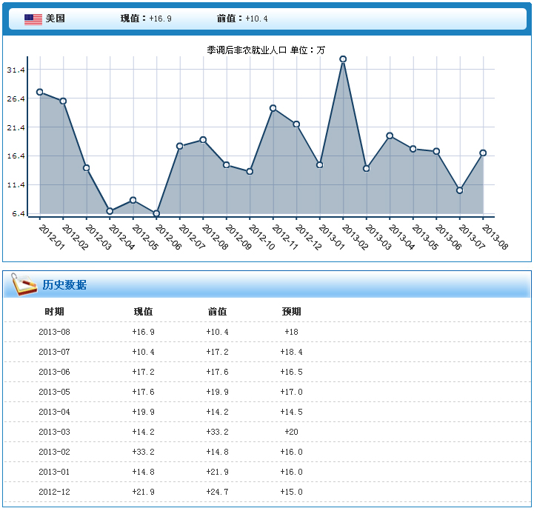The width and height of the screenshot is (534, 511).
Task: Click the 预期 column header
Action: [291, 312]
